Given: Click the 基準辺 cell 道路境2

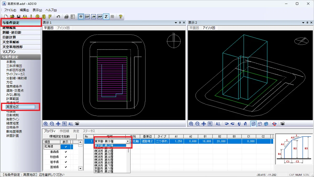Looking at the screenshot, I should coord(147,141).
